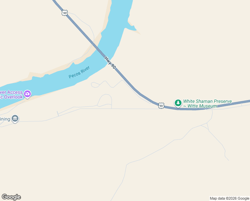Viewport: 250px width, 201px height.
Task: Select the green tree White Shaman Preserve pin
Action: tap(178, 103)
